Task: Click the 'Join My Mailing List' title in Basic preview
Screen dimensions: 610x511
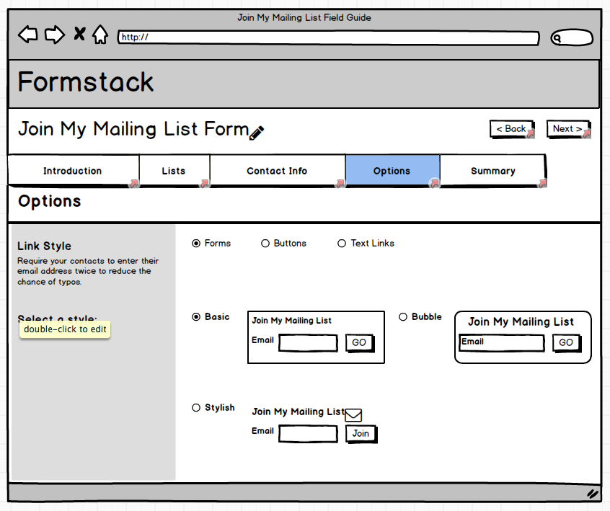Action: click(x=291, y=321)
